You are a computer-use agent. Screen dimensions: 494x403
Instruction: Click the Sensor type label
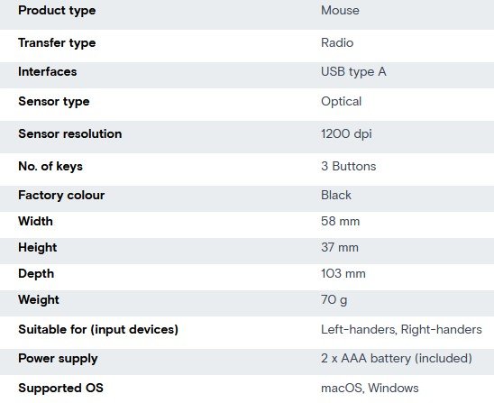pyautogui.click(x=54, y=102)
